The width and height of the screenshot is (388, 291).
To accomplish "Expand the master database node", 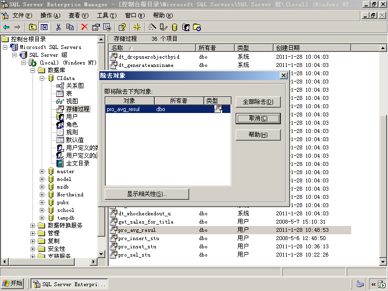I will (42, 171).
